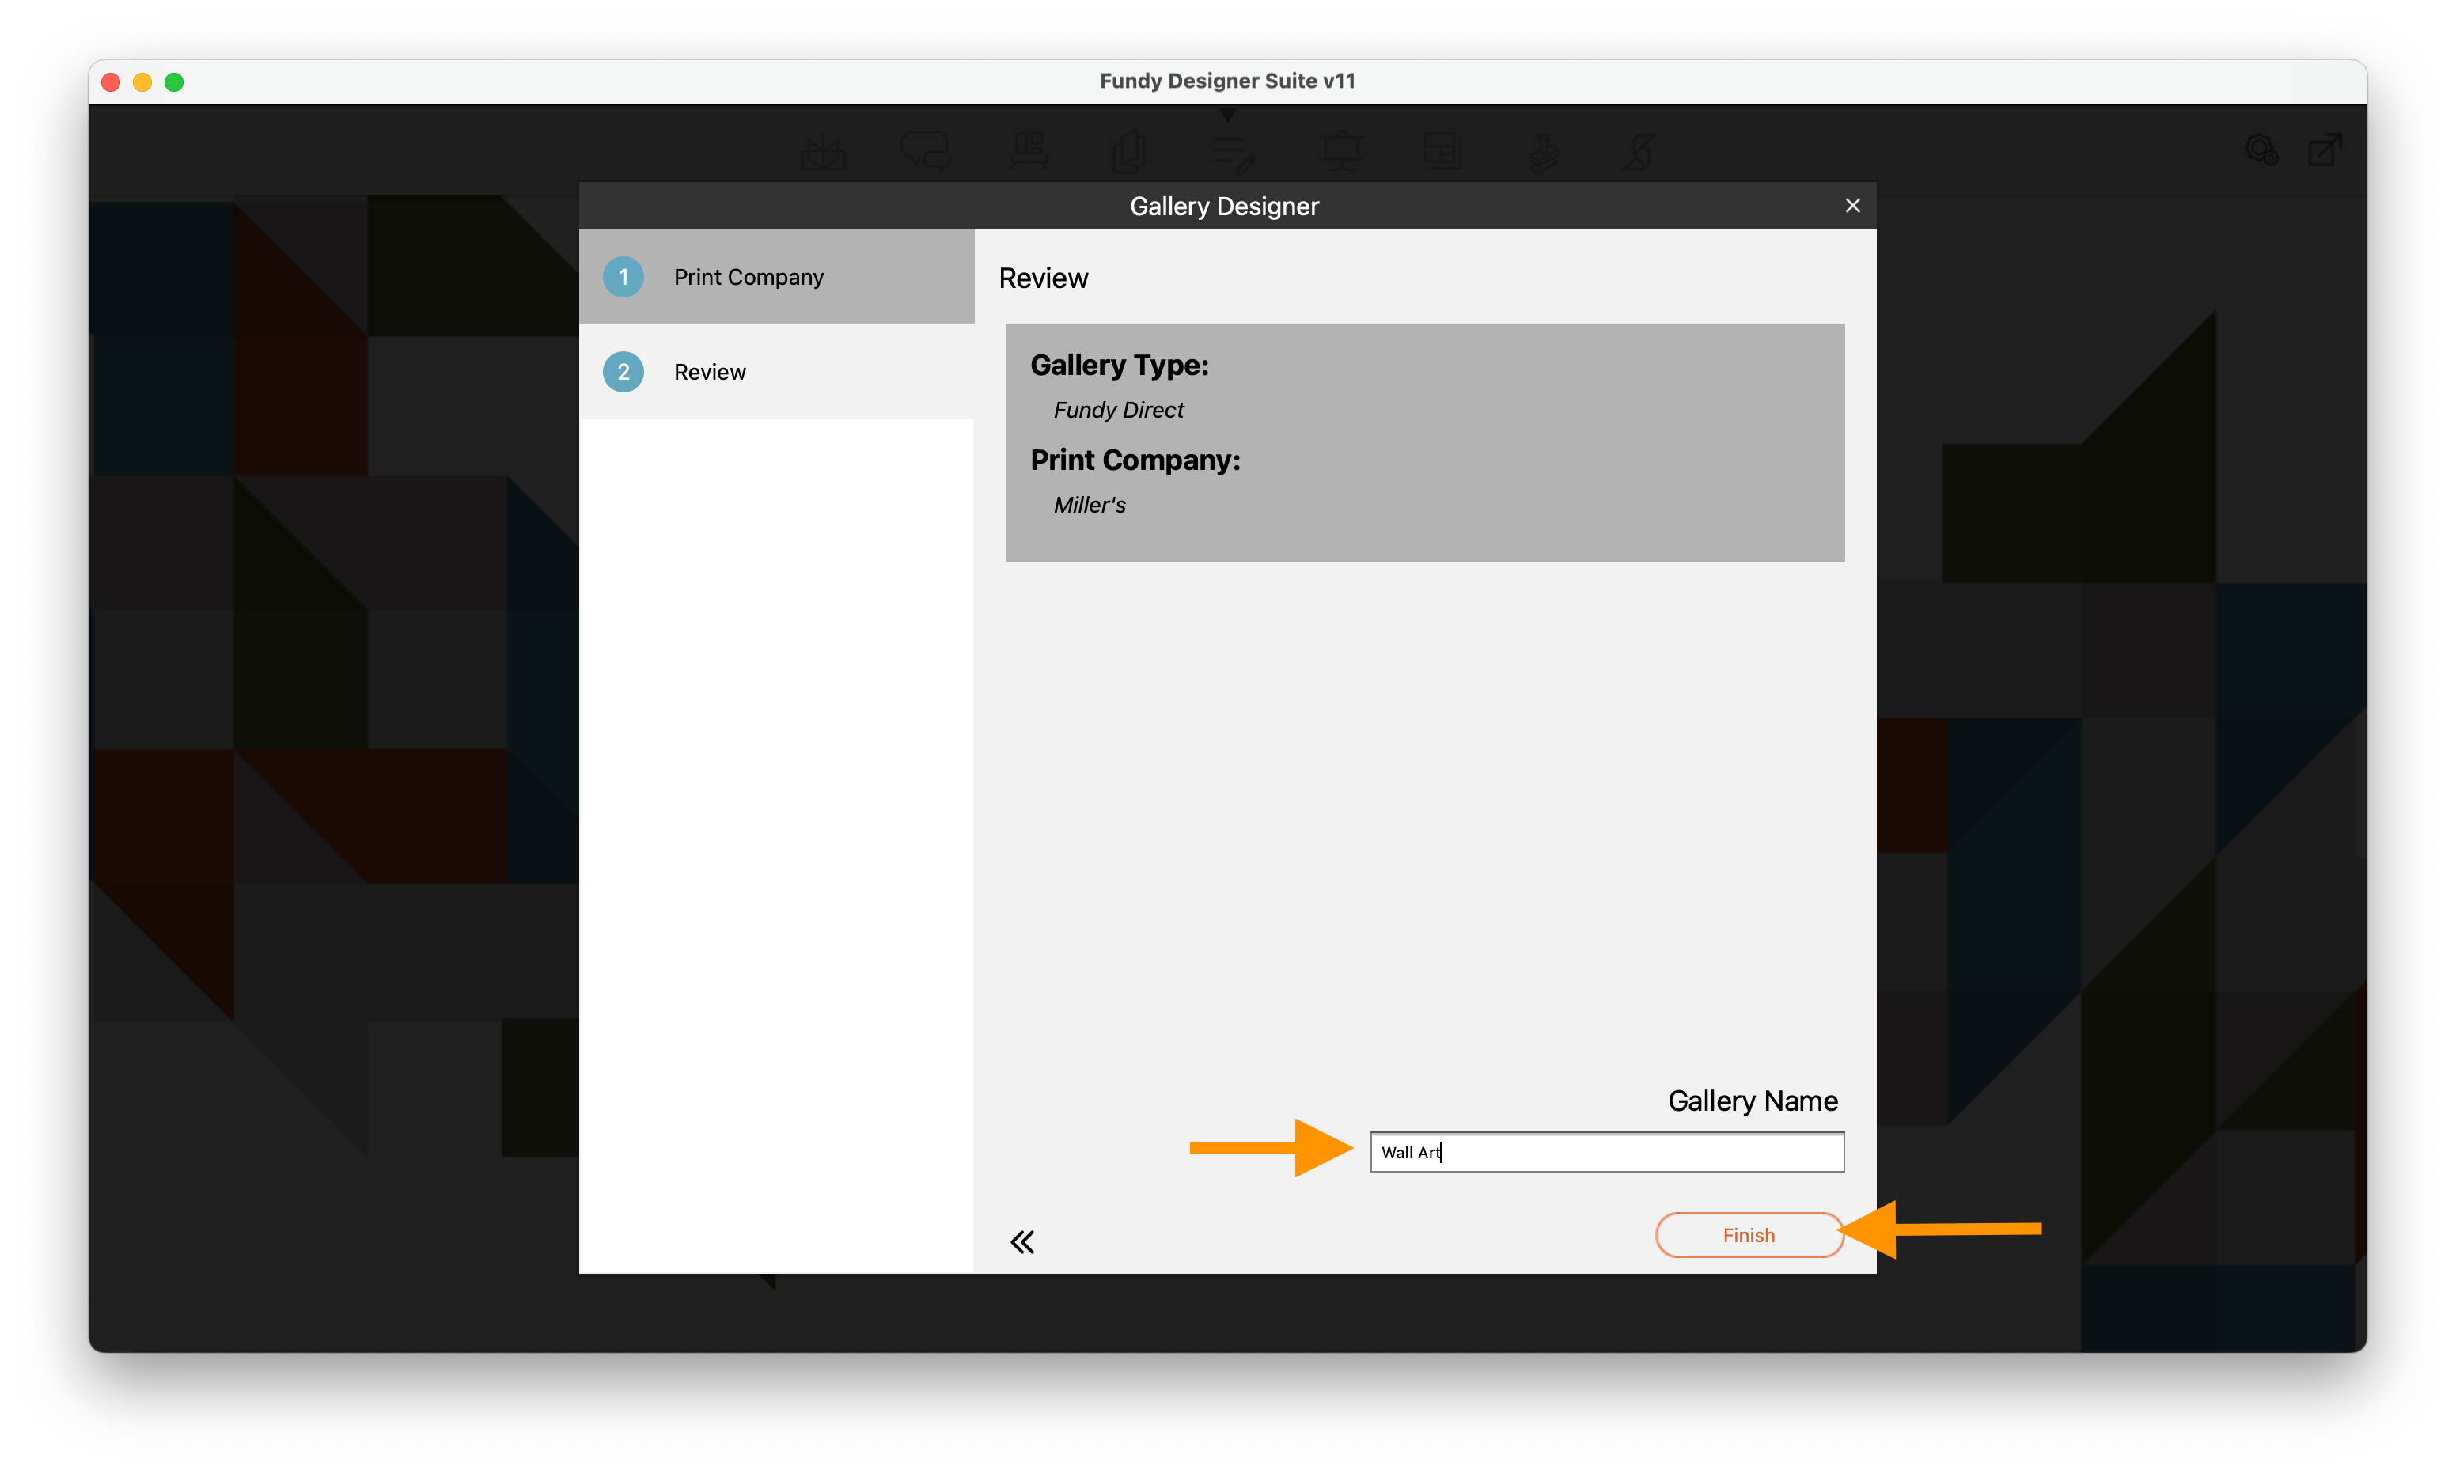Select the Print Company step
The width and height of the screenshot is (2456, 1470).
tap(776, 278)
